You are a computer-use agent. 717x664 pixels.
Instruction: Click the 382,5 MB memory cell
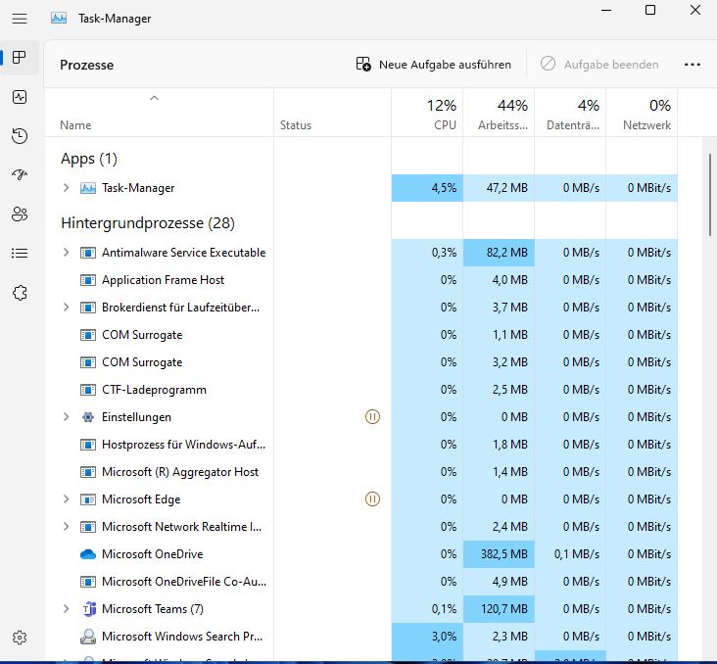tap(499, 554)
